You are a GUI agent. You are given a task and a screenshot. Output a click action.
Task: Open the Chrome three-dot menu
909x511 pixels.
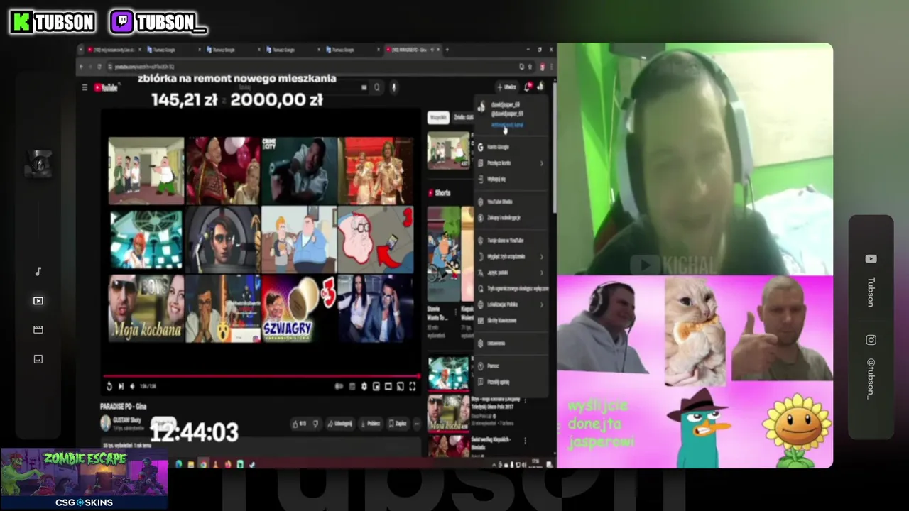pyautogui.click(x=551, y=67)
